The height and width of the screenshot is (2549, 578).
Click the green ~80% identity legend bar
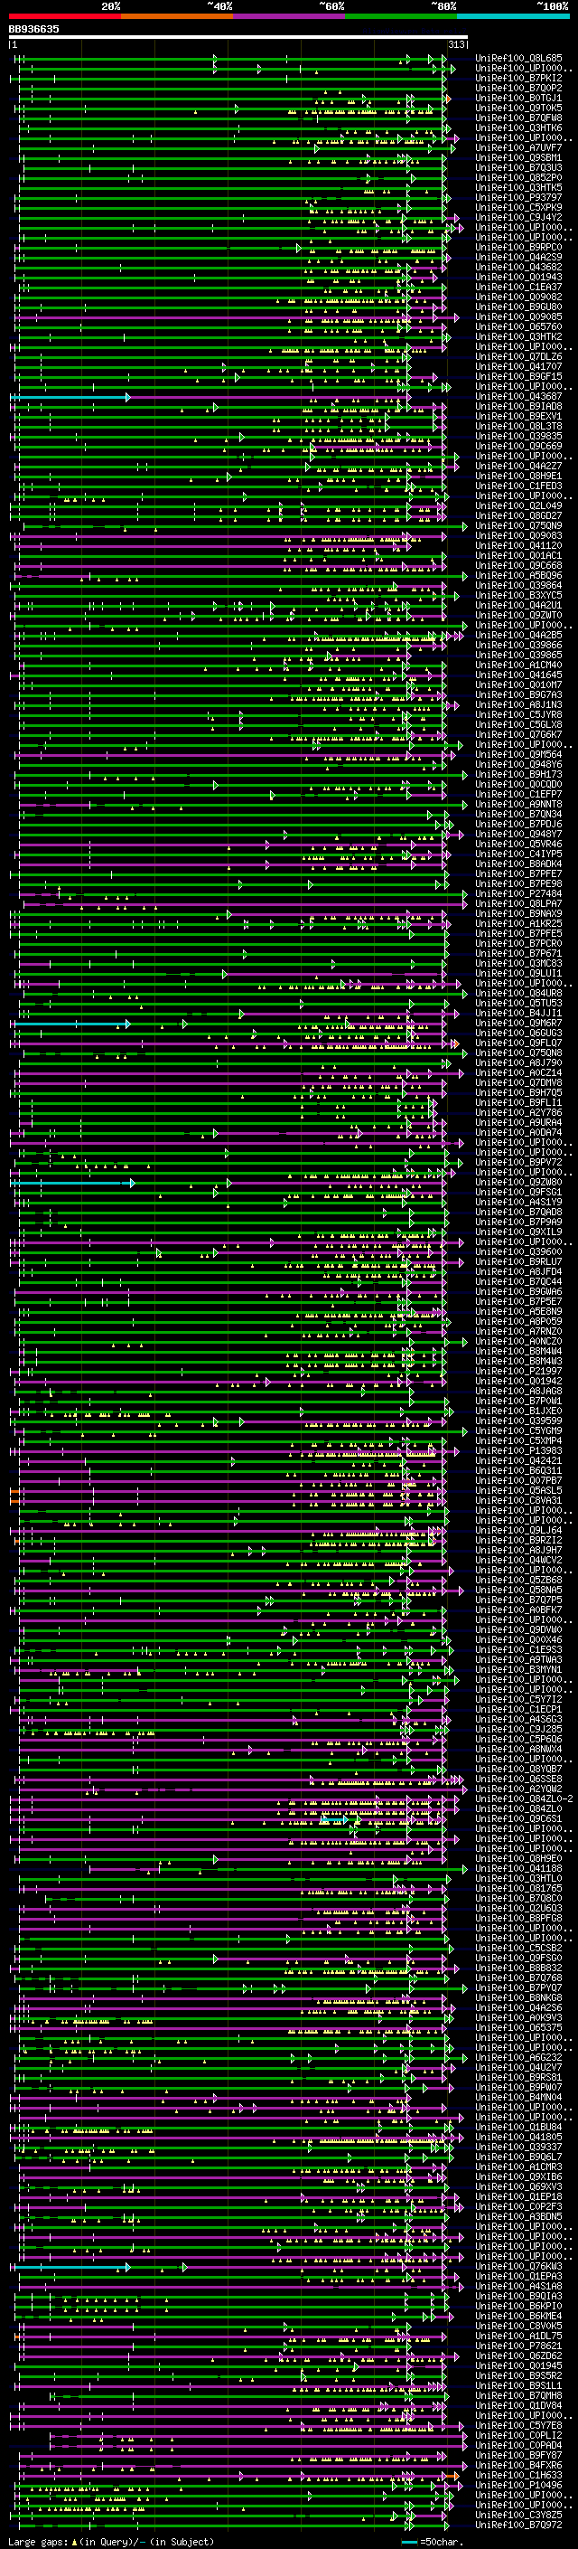(x=401, y=16)
